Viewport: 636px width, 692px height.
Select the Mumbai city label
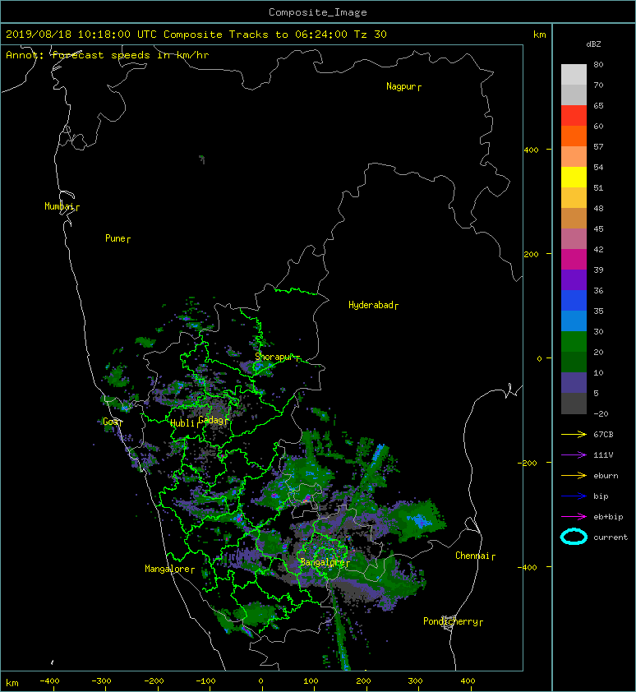click(59, 206)
